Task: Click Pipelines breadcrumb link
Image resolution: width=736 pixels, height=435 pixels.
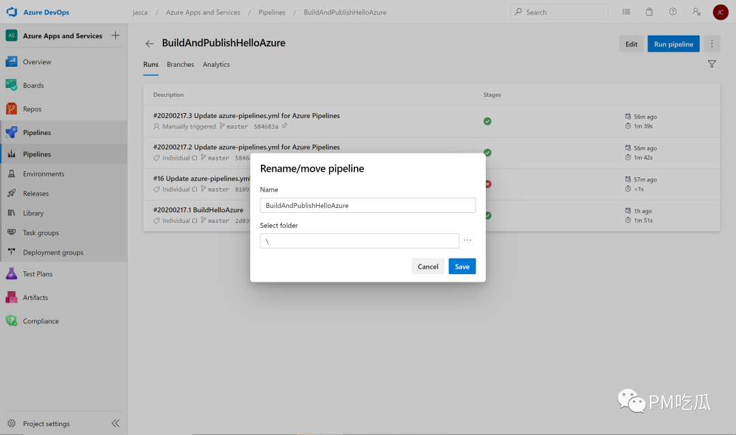Action: coord(272,12)
